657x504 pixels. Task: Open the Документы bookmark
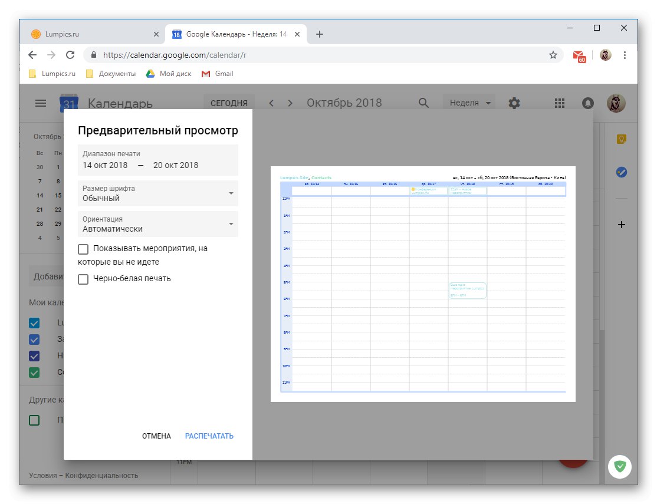(111, 74)
